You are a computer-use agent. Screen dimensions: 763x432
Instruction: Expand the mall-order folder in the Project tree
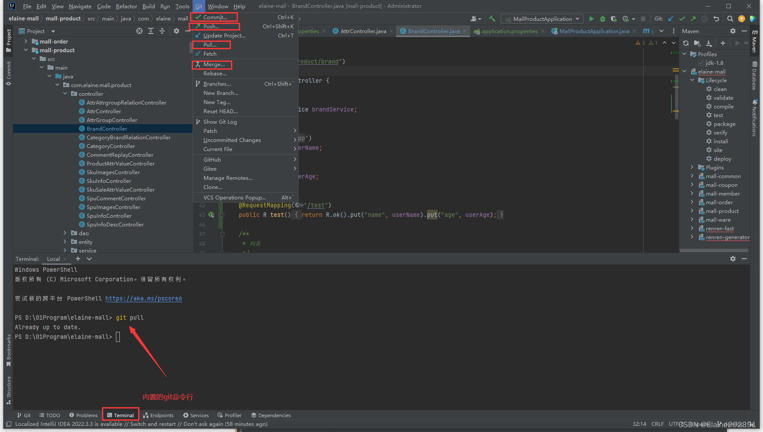[26, 41]
